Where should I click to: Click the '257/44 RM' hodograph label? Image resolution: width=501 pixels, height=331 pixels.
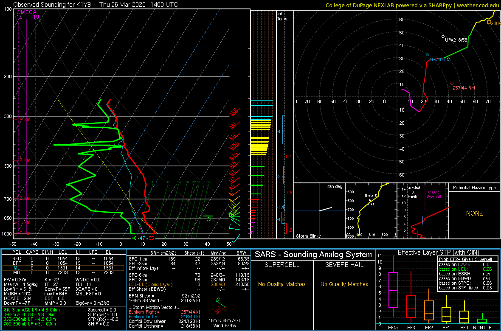(464, 87)
